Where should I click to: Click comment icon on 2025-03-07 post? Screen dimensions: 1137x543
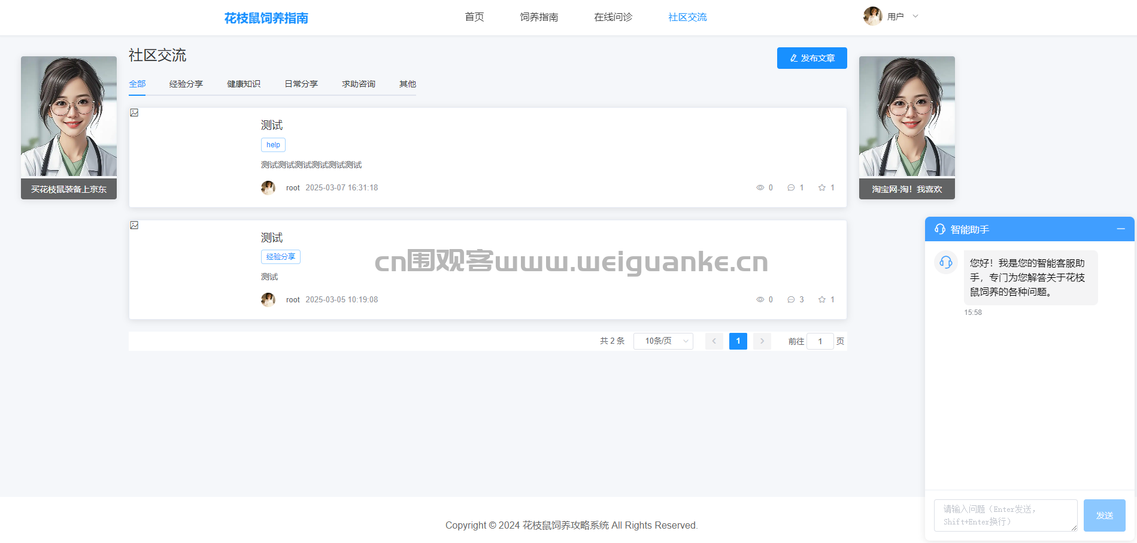coord(791,187)
